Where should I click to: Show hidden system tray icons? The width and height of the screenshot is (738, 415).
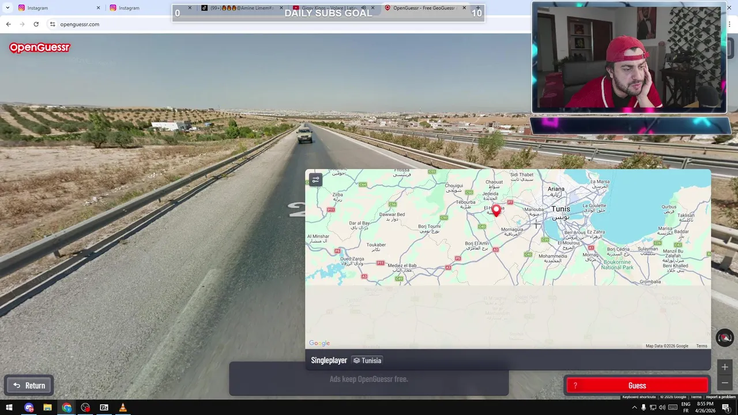[x=634, y=408]
